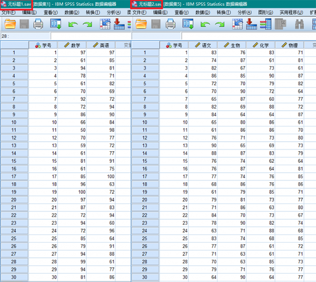Select the 英语 column header
Image resolution: width=316 pixels, height=282 pixels.
[101, 45]
